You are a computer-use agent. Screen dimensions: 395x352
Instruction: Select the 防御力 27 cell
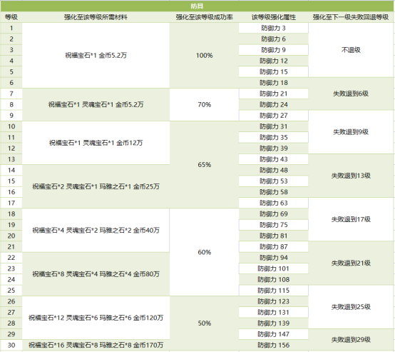(x=274, y=116)
